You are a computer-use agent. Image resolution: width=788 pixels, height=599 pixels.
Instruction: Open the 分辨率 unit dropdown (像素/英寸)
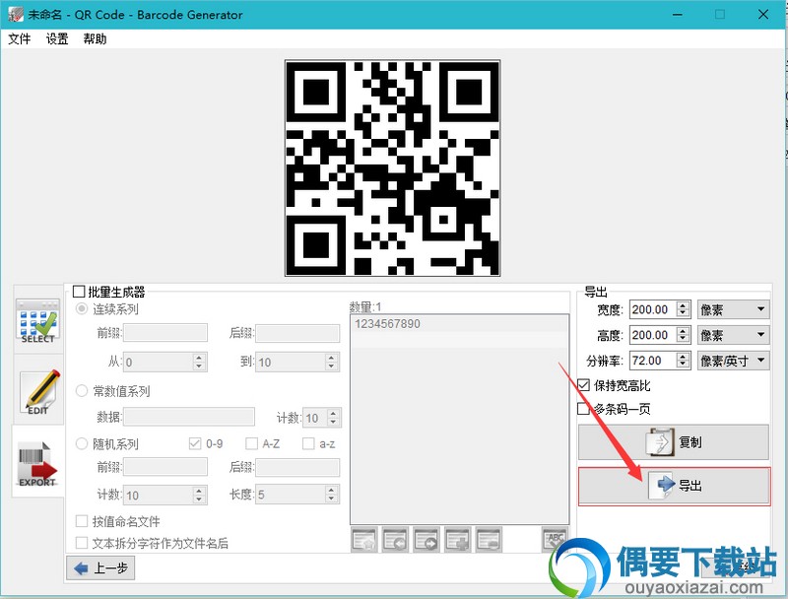733,361
